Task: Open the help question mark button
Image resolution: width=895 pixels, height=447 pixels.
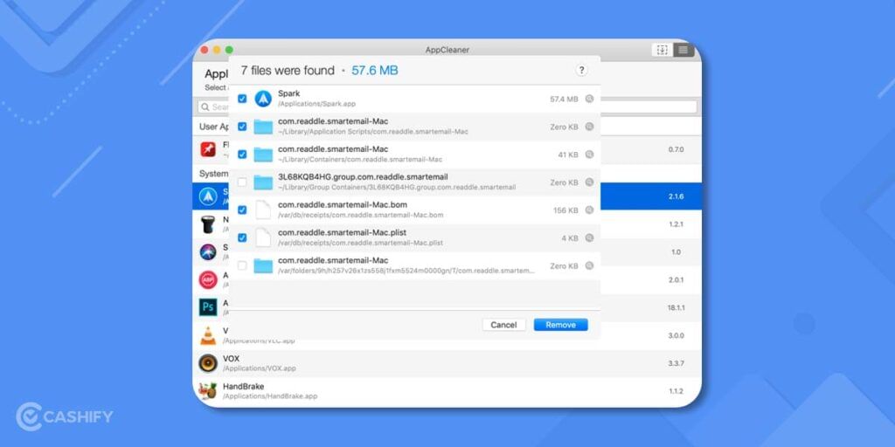Action: [x=581, y=70]
